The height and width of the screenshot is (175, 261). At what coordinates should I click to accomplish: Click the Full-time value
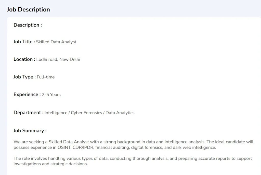pyautogui.click(x=46, y=77)
